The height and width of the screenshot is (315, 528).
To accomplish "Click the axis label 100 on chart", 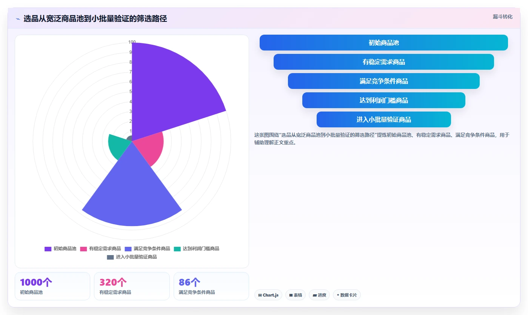I will [x=132, y=42].
